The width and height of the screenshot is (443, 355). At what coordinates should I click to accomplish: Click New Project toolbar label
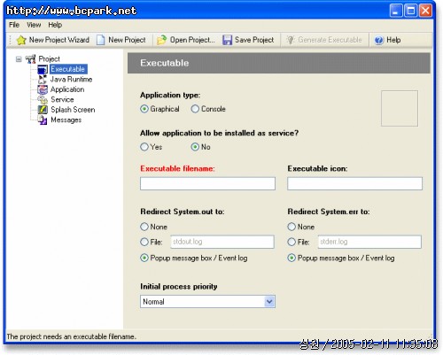pyautogui.click(x=127, y=40)
